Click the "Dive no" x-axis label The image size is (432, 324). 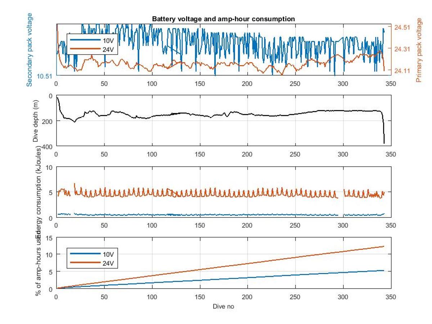tap(224, 306)
